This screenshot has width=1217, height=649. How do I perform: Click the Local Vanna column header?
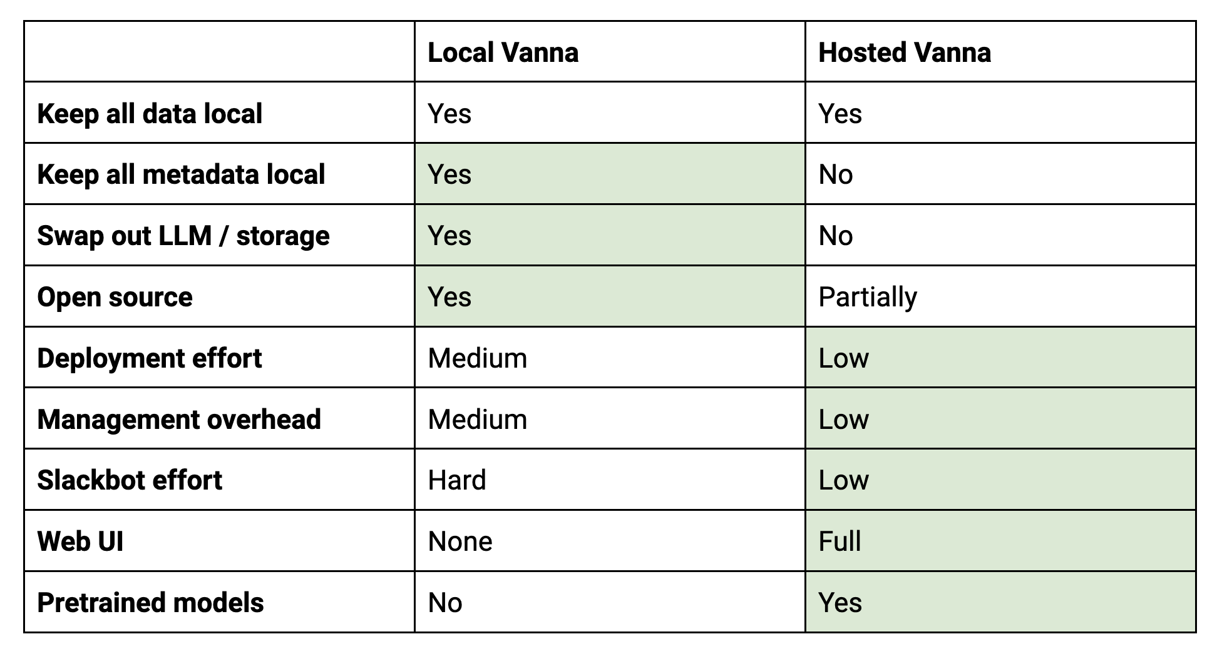tap(503, 52)
